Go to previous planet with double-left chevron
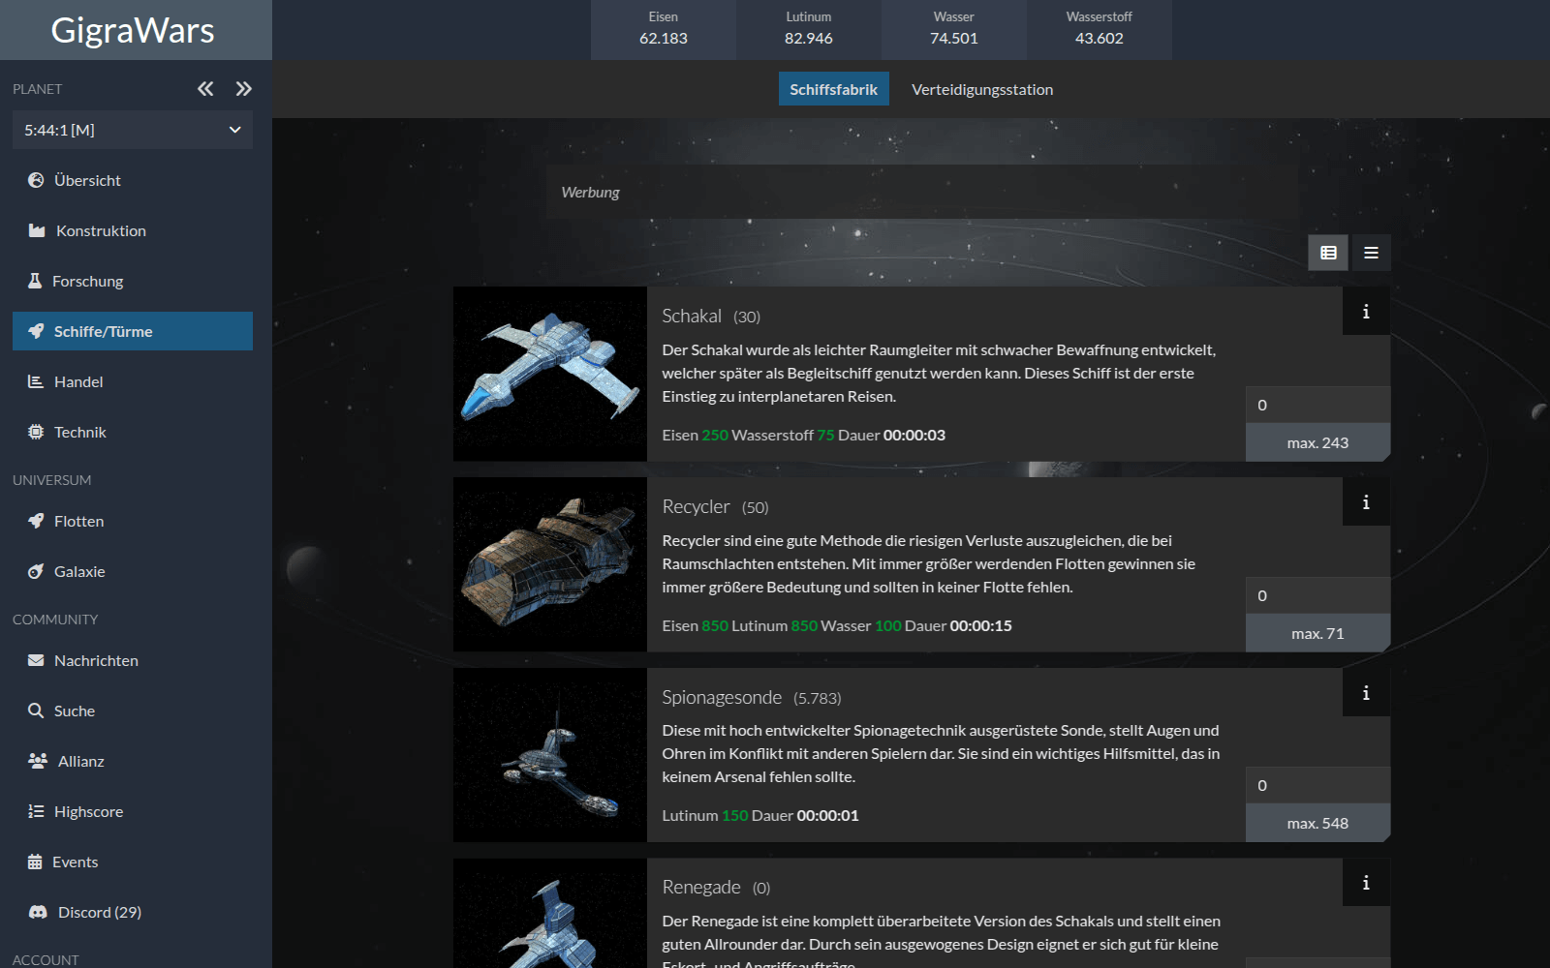The height and width of the screenshot is (968, 1550). 205,89
